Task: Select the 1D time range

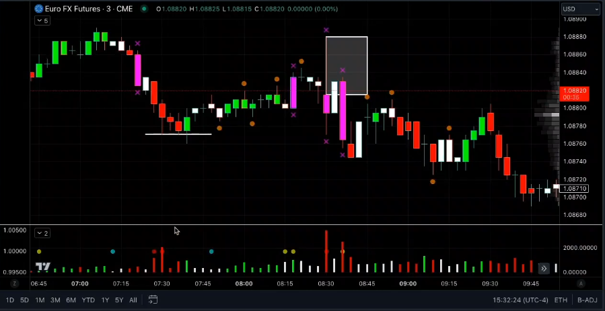Action: (10, 300)
